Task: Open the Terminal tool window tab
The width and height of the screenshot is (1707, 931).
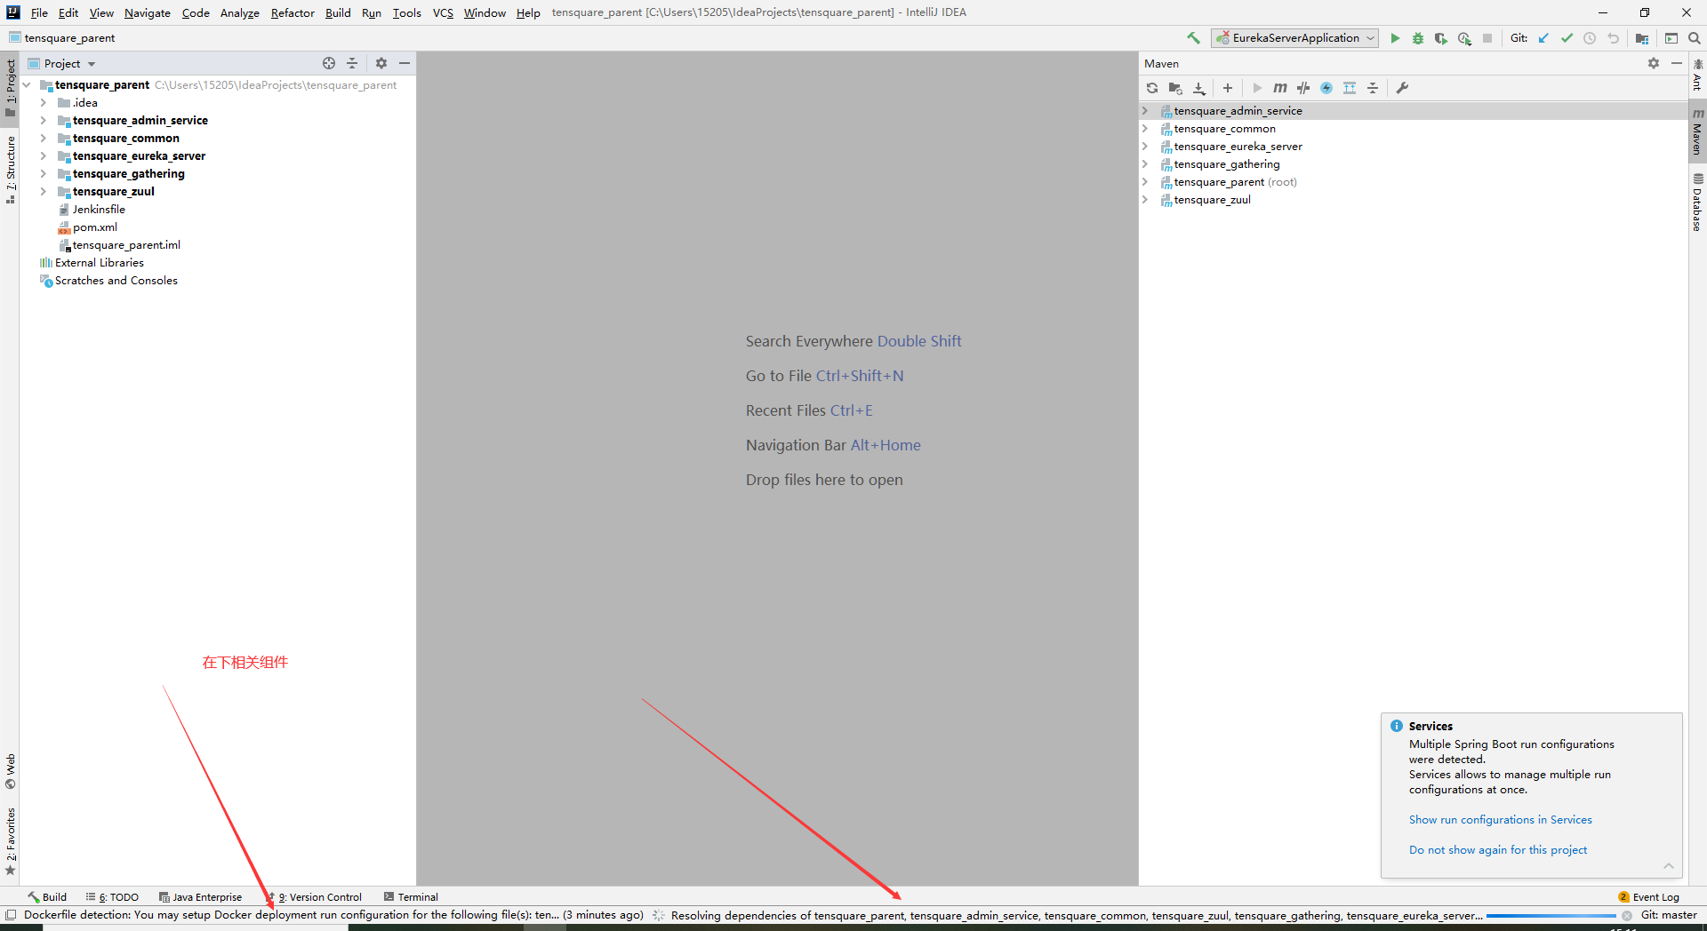Action: pos(411,897)
